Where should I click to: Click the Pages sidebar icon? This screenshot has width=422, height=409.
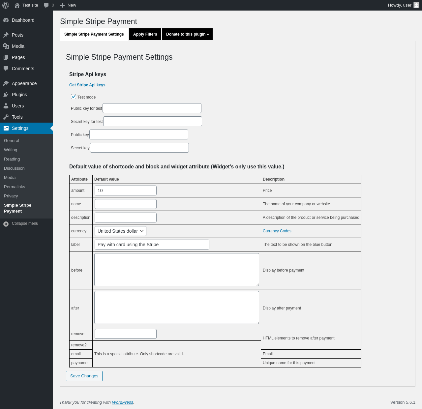tap(6, 57)
